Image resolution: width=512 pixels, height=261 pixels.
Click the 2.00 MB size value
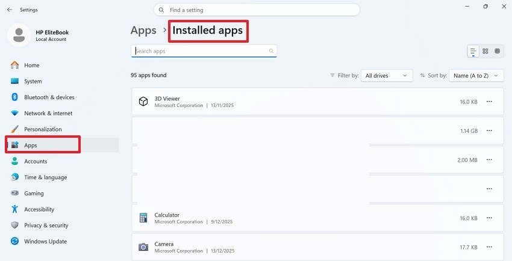point(467,160)
